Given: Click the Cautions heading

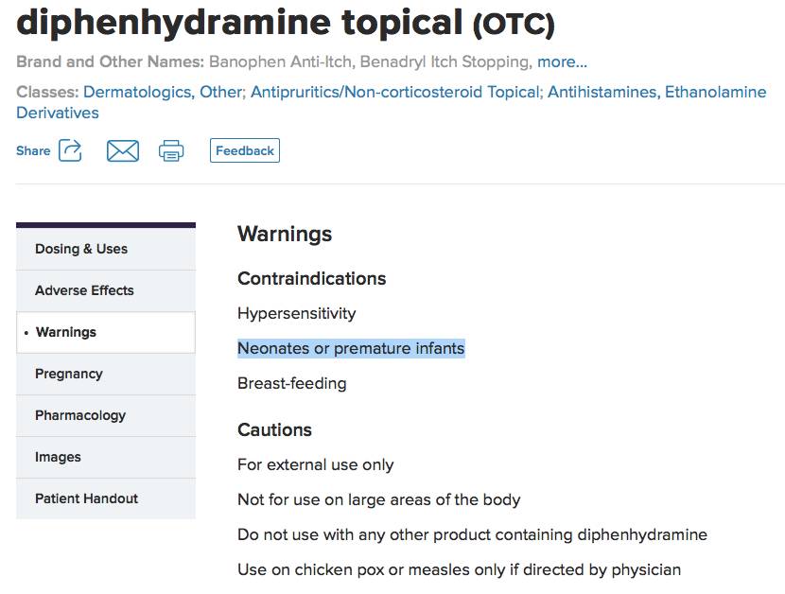Looking at the screenshot, I should [x=274, y=430].
